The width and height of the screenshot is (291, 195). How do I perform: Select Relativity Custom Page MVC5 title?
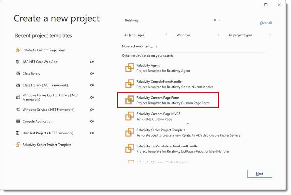(158, 114)
